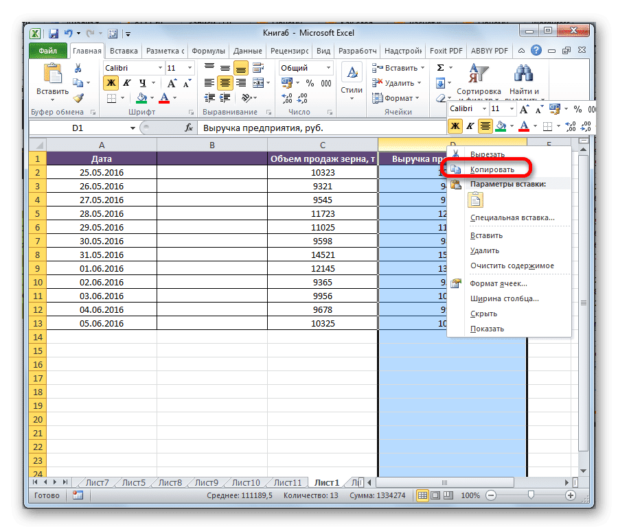Toggle Wrap Text in Alignment group
Image resolution: width=618 pixels, height=531 pixels.
tap(258, 68)
